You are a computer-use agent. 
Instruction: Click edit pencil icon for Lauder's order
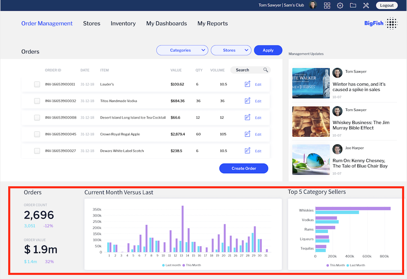pyautogui.click(x=247, y=84)
